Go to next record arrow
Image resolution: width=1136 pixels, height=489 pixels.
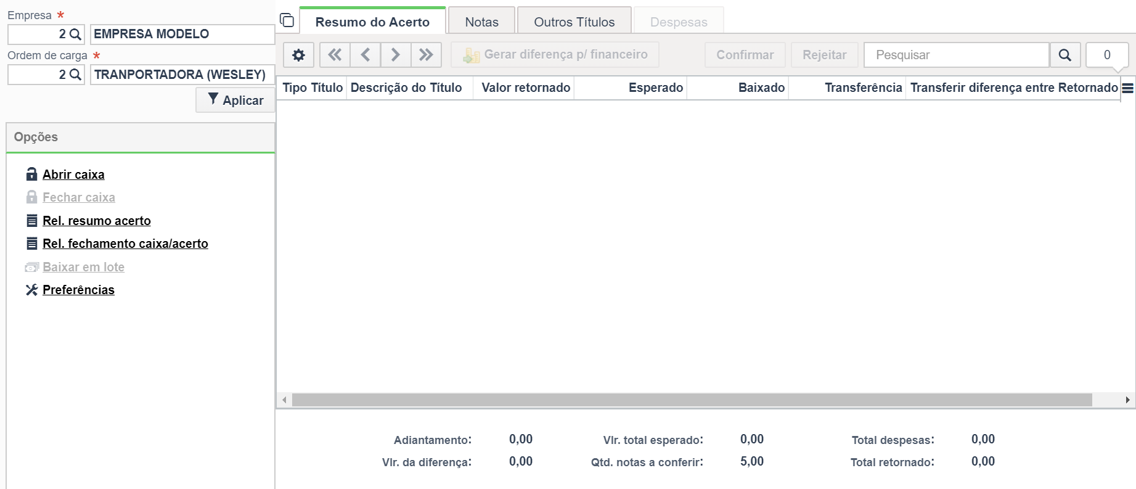[x=396, y=55]
